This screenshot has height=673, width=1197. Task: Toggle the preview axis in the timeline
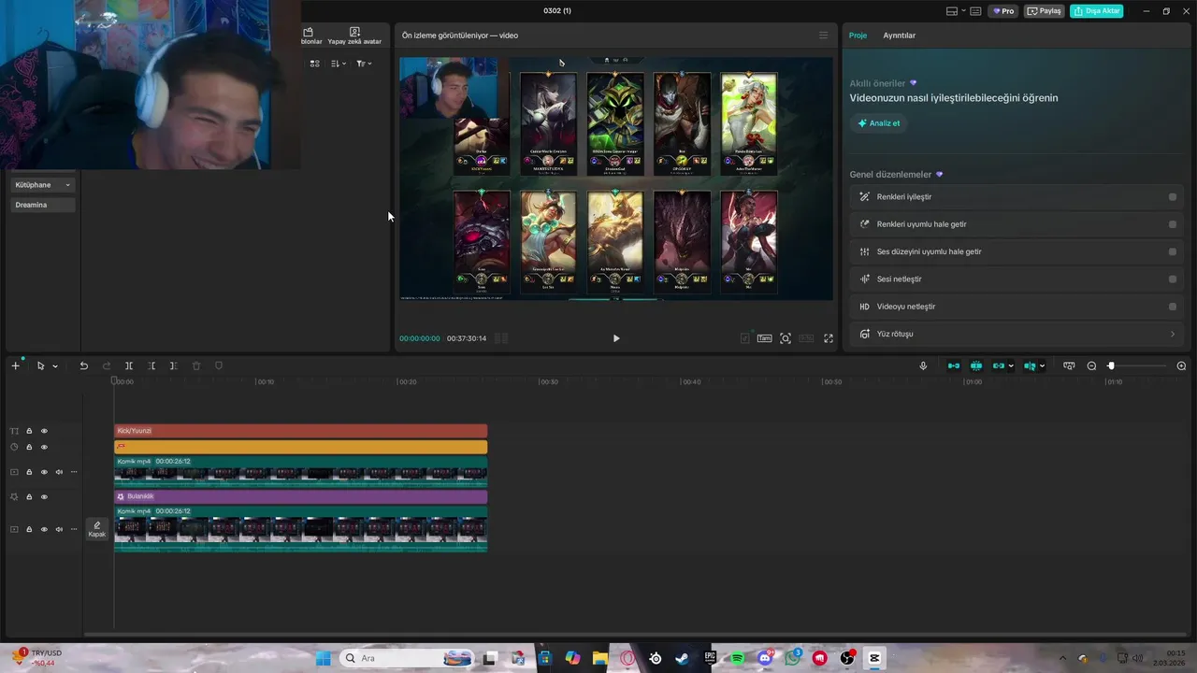tap(1030, 365)
